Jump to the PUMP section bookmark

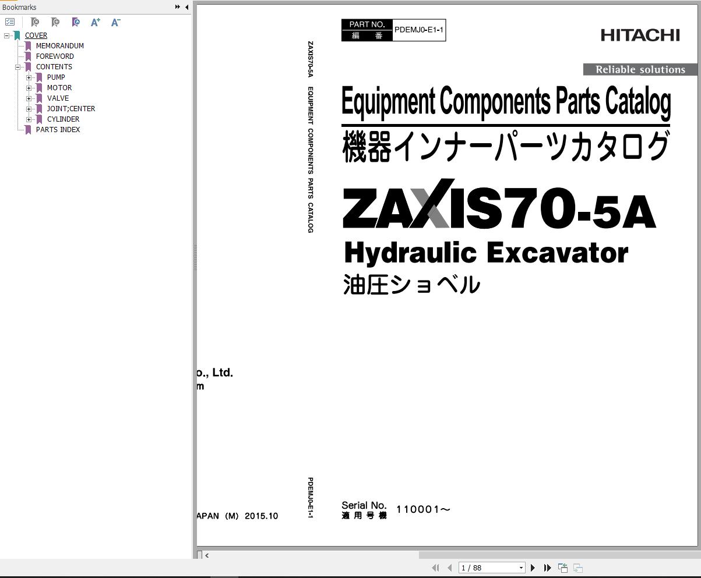pos(56,77)
